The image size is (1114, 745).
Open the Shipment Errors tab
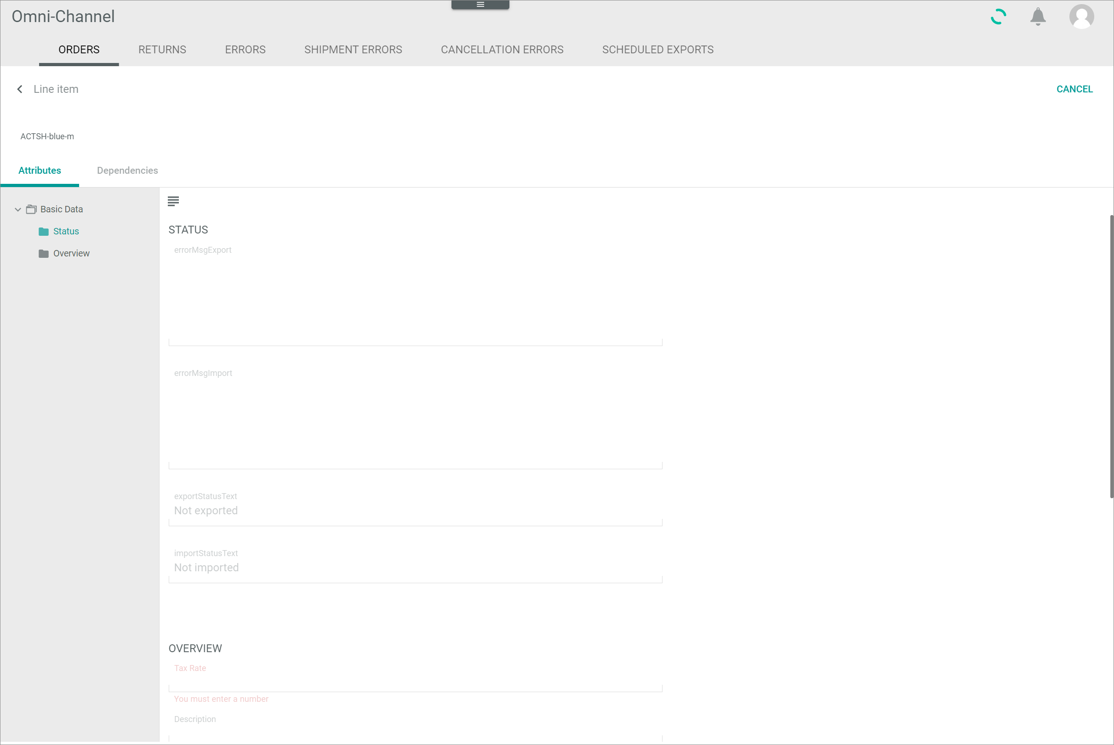coord(353,50)
